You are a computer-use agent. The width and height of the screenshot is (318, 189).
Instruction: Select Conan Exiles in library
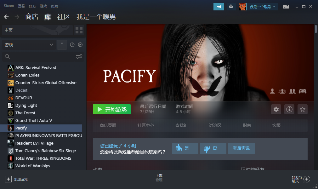(x=41, y=75)
